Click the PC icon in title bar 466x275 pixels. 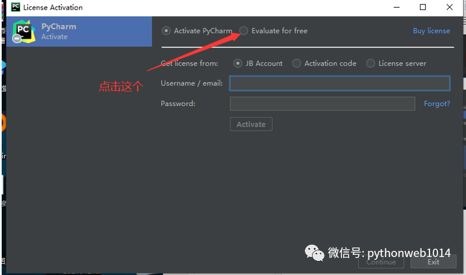tap(16, 7)
